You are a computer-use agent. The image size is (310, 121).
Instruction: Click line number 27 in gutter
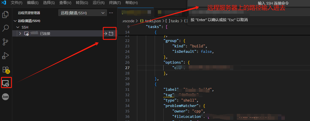[127, 68]
